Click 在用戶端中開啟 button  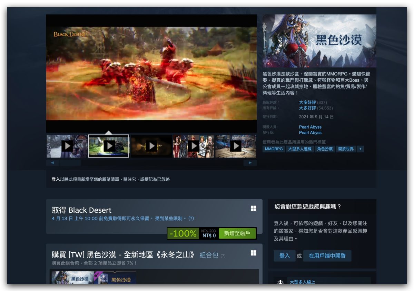point(327,256)
